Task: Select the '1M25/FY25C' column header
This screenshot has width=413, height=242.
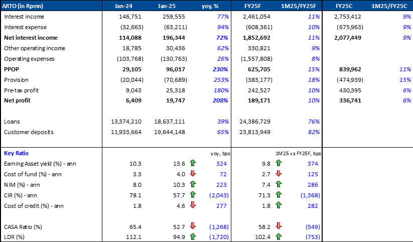Action: pyautogui.click(x=389, y=6)
